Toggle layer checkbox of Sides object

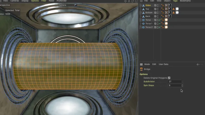coord(155,5)
